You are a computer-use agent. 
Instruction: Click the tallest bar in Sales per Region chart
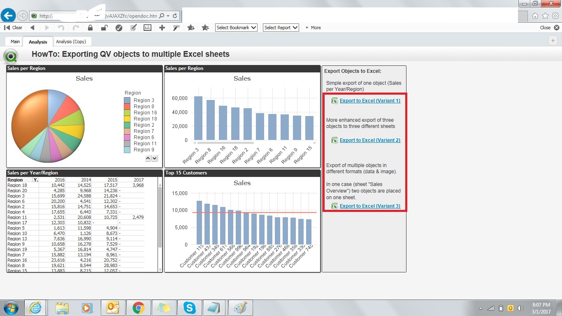pyautogui.click(x=198, y=118)
